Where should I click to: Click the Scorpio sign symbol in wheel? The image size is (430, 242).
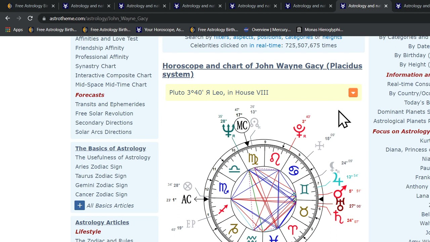click(x=224, y=188)
